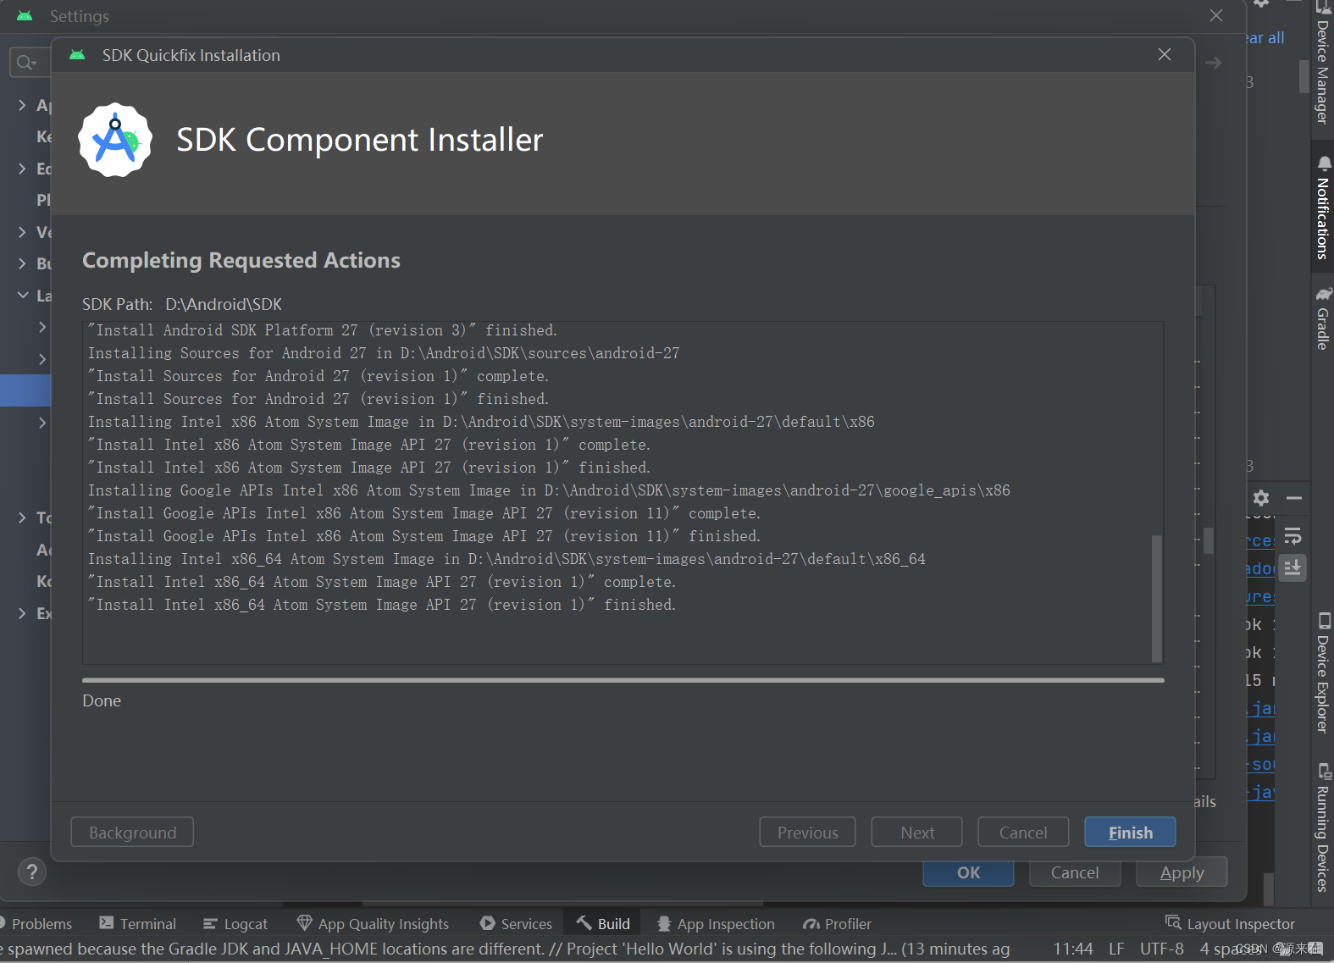This screenshot has width=1334, height=963.
Task: Expand the settings tree item starting with Ex
Action: point(22,613)
